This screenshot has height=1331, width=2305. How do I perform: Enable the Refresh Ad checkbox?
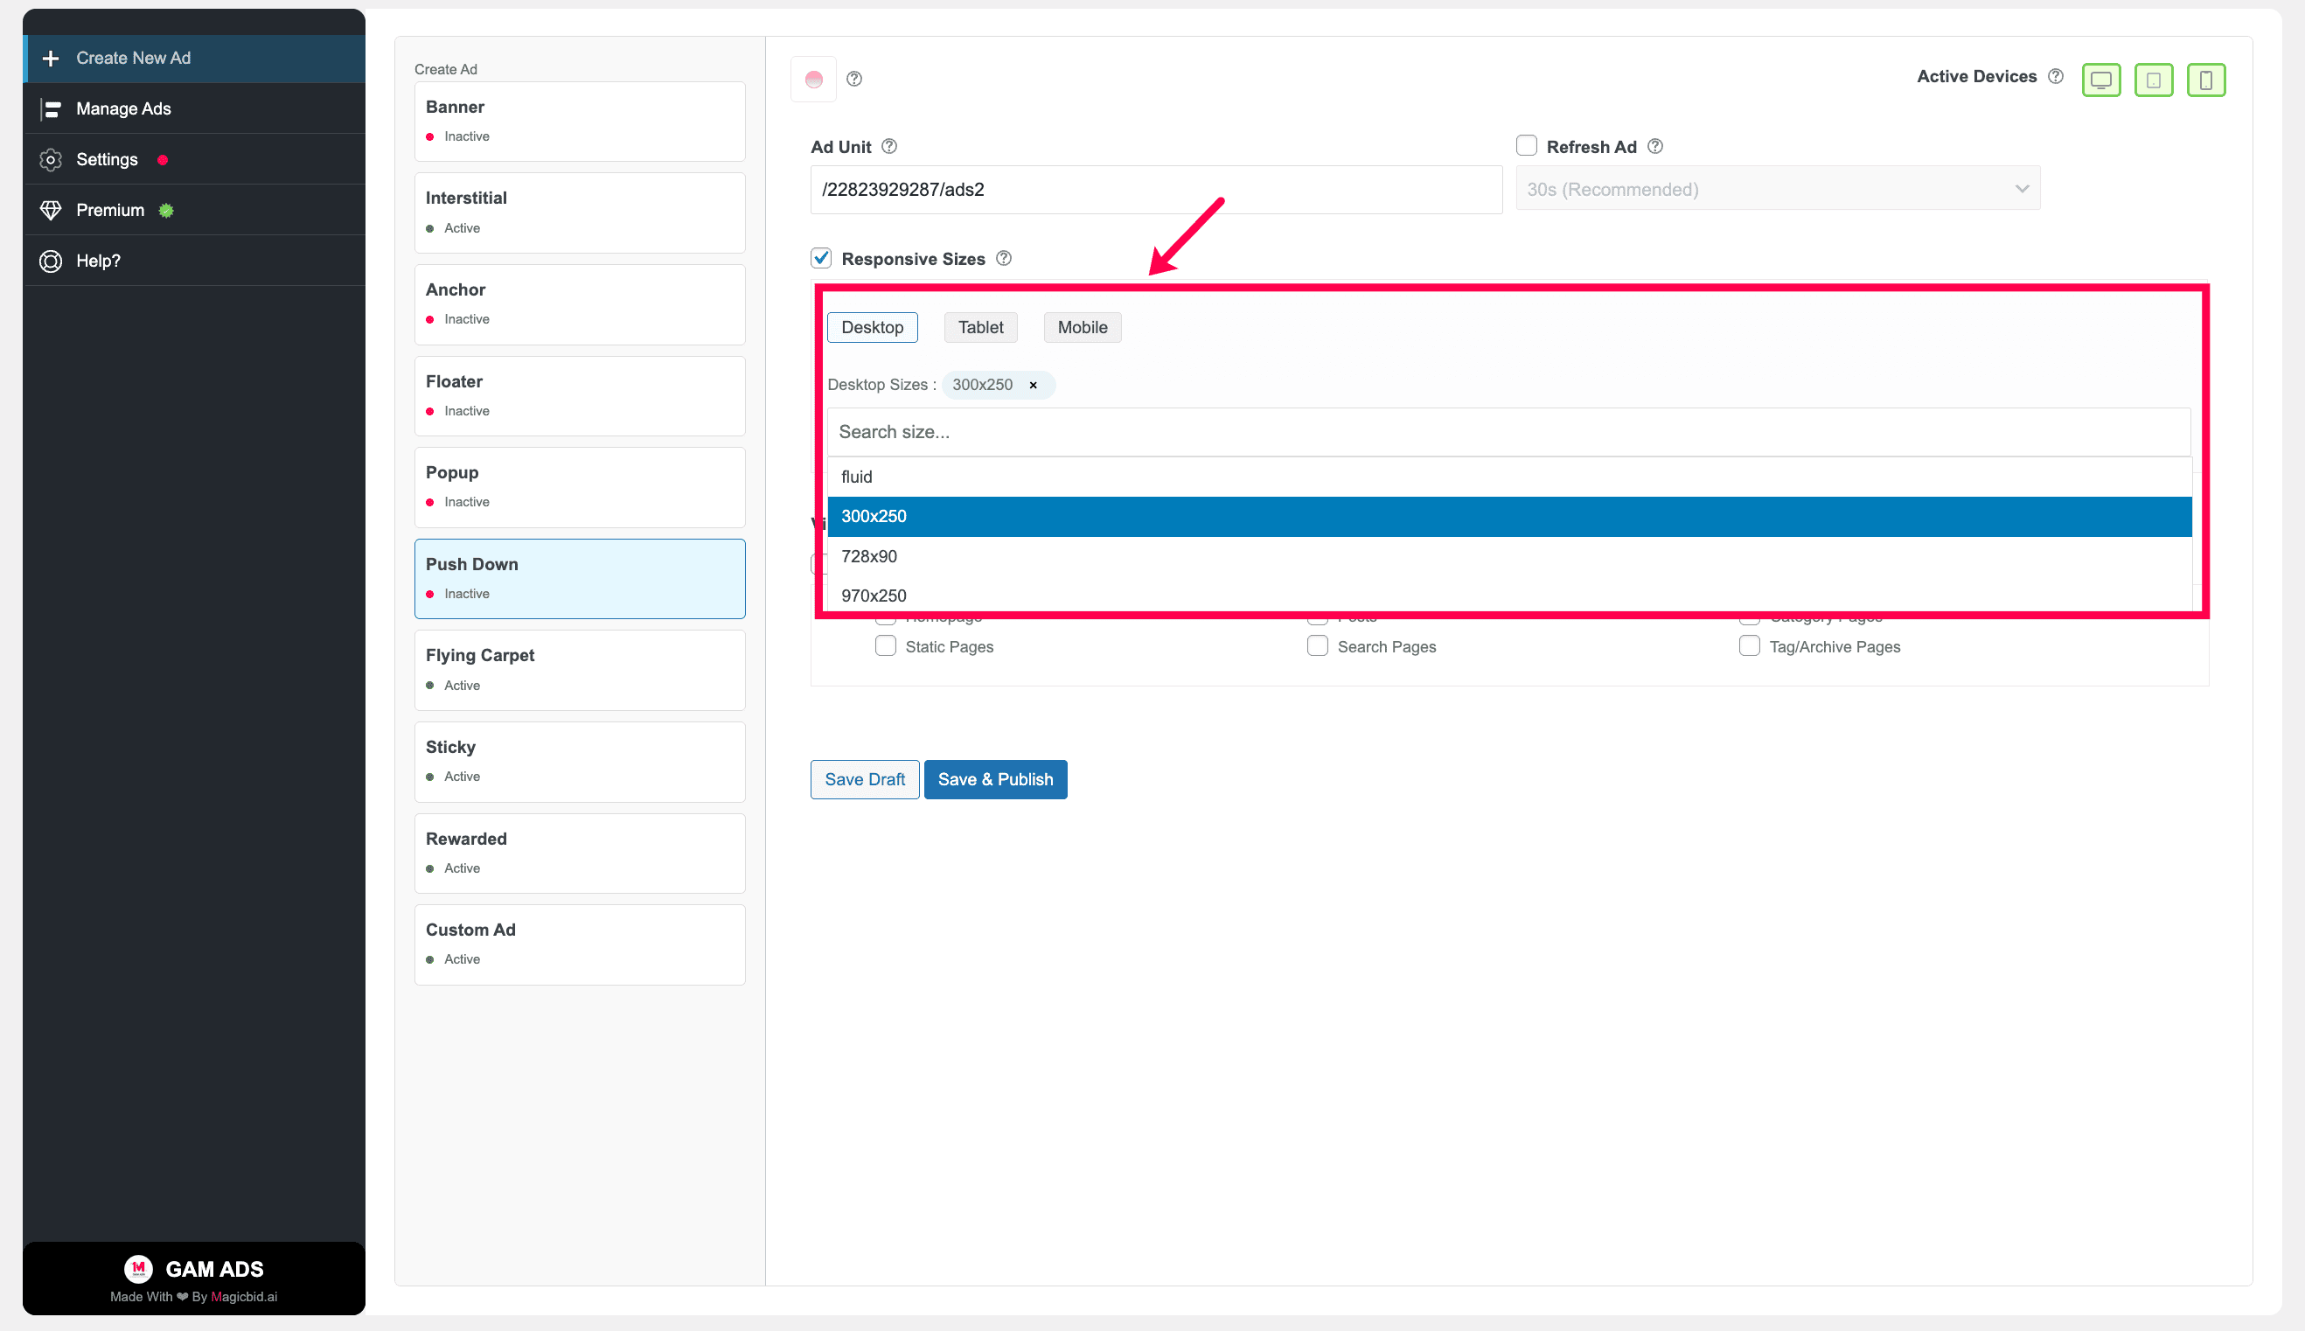pyautogui.click(x=1526, y=145)
